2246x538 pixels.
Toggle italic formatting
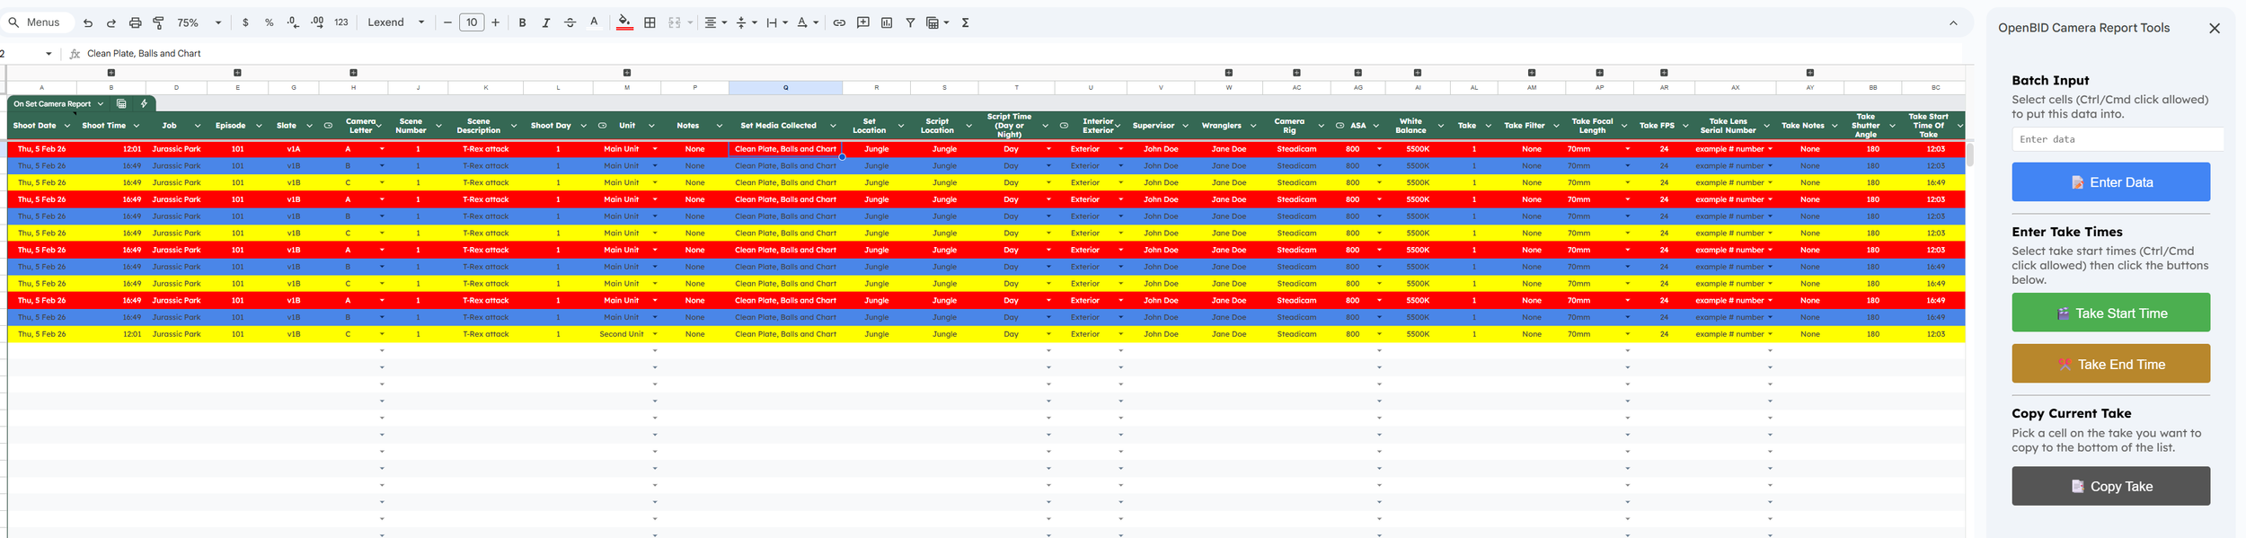pos(545,23)
